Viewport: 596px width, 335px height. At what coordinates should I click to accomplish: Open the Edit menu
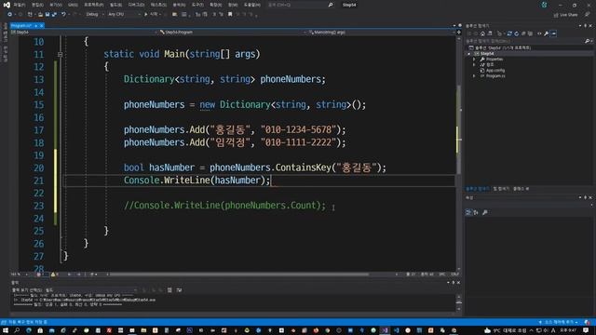coord(37,5)
